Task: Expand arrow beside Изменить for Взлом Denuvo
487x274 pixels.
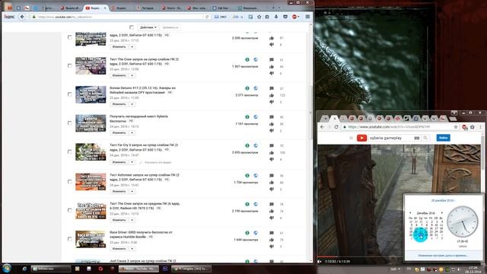Action: (132, 104)
